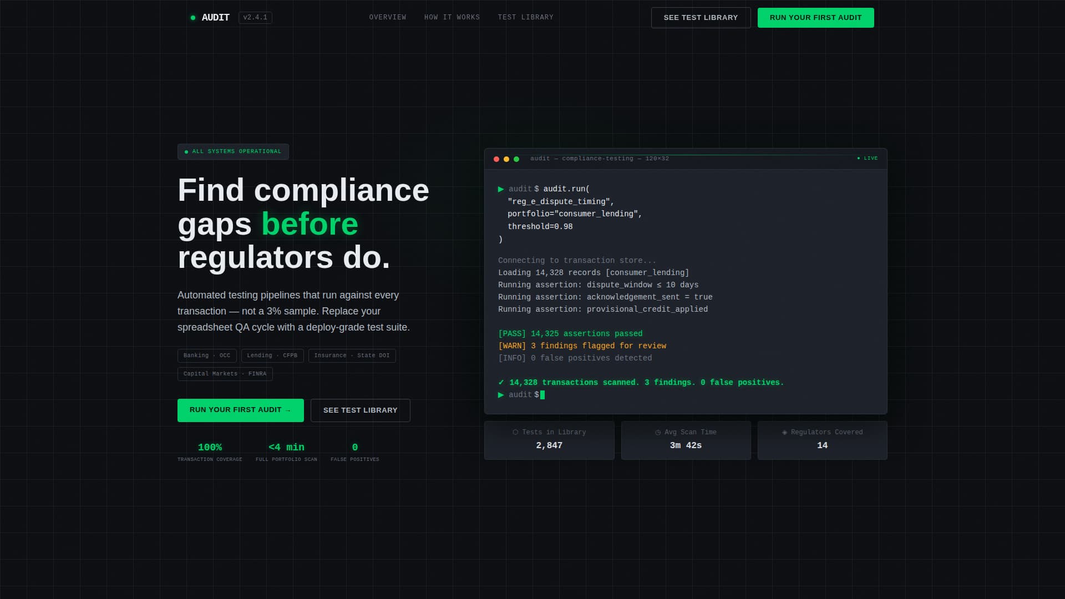The width and height of the screenshot is (1065, 599).
Task: Click last prompt arrow beside cursor
Action: [x=501, y=395]
